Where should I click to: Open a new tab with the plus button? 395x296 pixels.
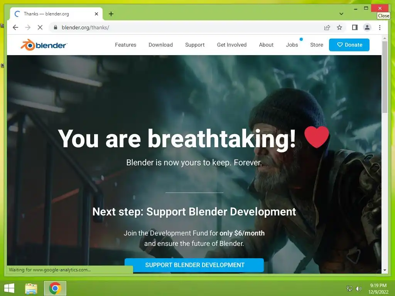[x=111, y=14]
